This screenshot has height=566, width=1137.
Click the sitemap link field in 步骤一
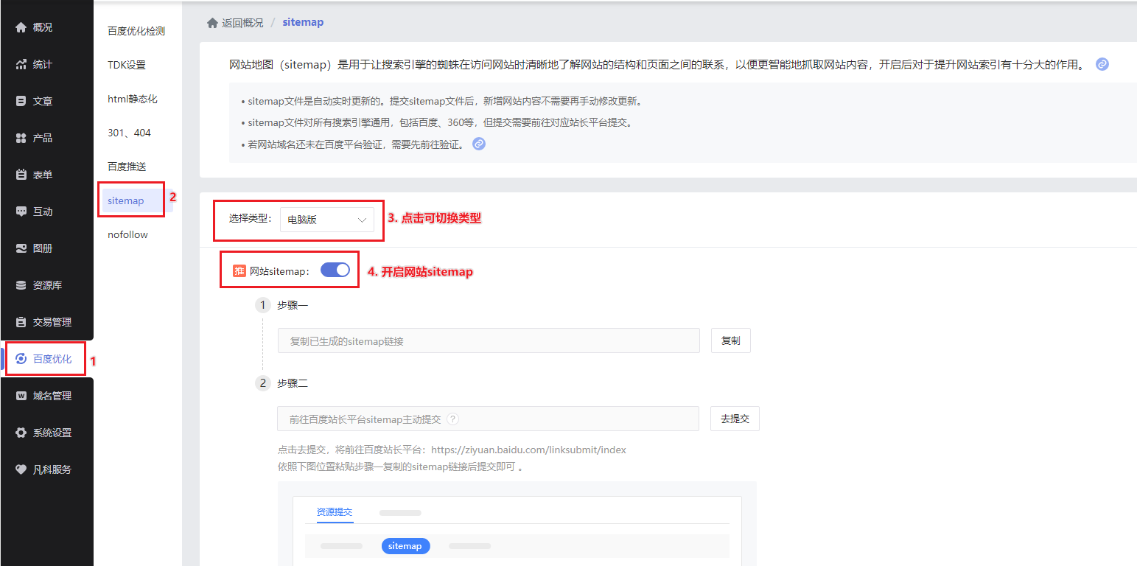(489, 341)
